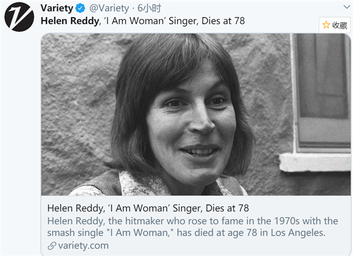The width and height of the screenshot is (353, 256).
Task: Open the 6小时 timestamp link
Action: point(149,8)
